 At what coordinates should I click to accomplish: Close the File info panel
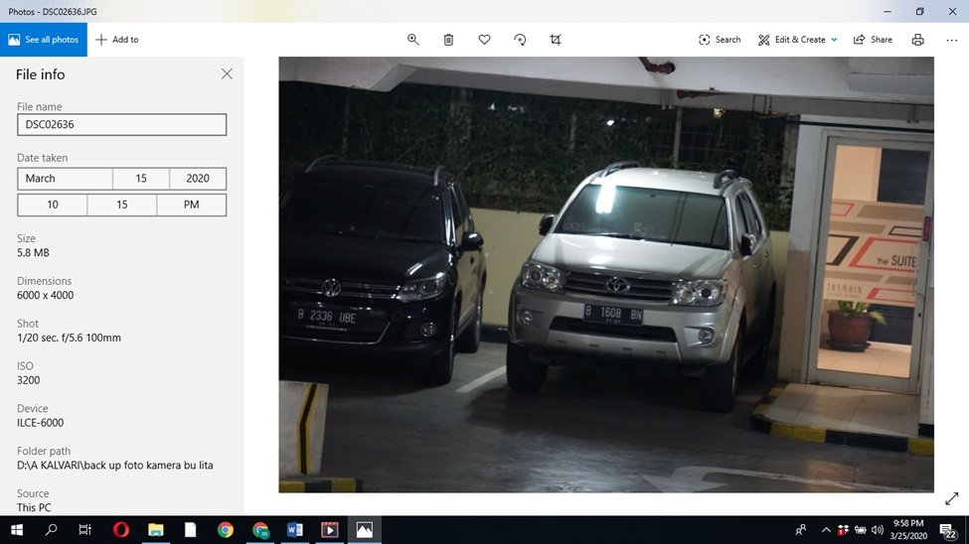[x=227, y=74]
